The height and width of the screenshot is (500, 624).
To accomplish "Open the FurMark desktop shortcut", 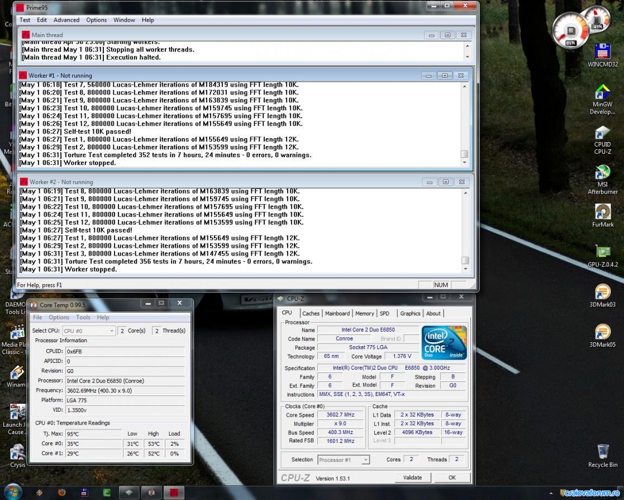I will 603,215.
